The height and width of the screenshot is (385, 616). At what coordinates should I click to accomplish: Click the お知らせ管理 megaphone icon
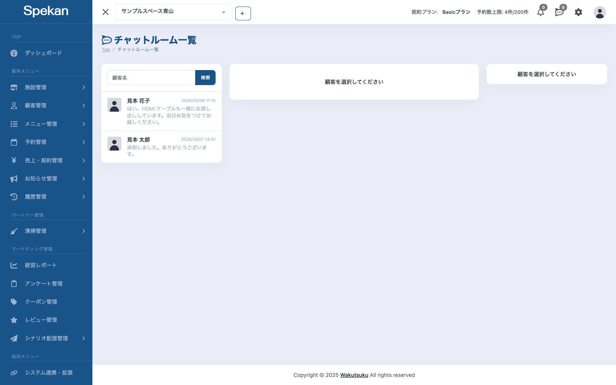point(14,179)
